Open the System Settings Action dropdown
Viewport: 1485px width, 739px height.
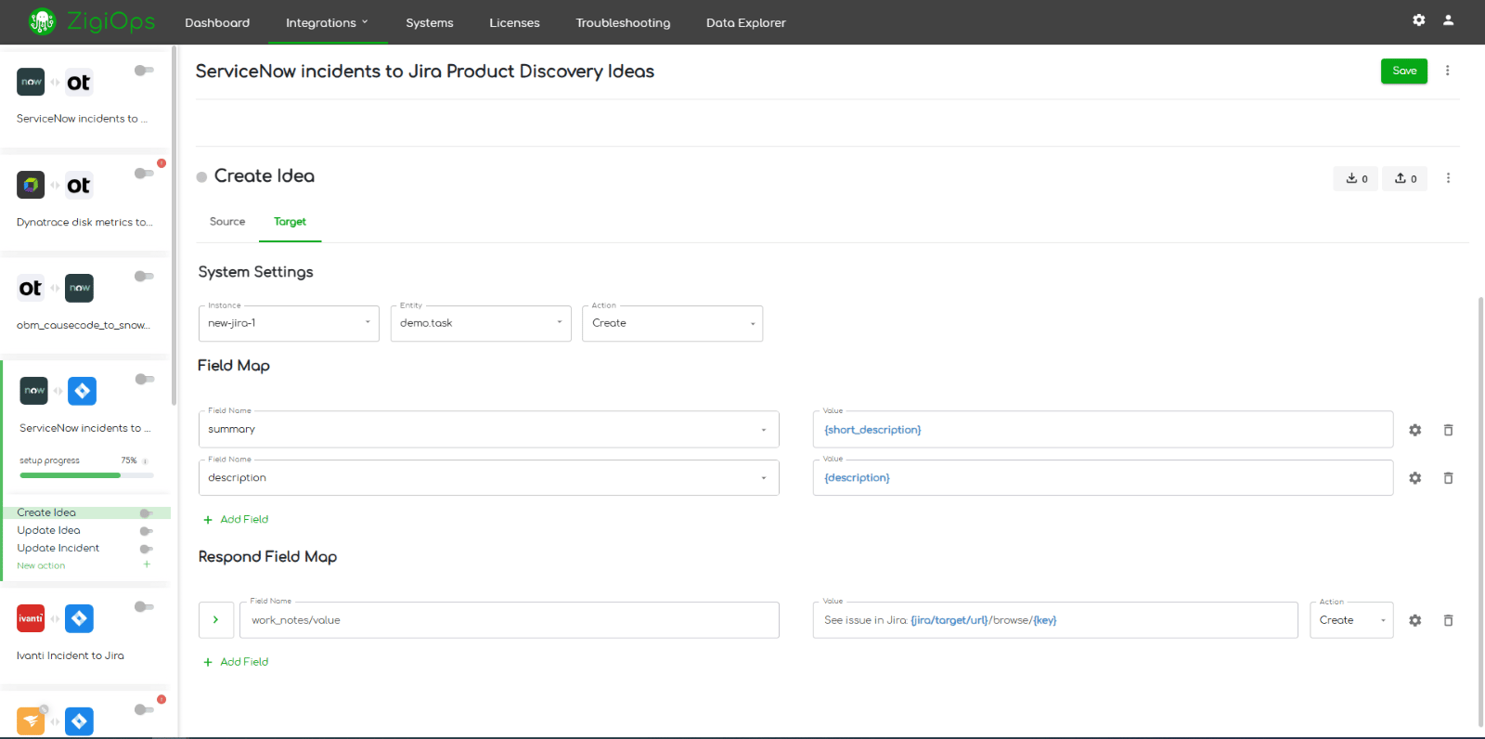(672, 323)
